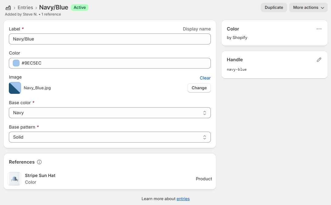Open the entries help link
This screenshot has width=331, height=205.
pyautogui.click(x=183, y=199)
